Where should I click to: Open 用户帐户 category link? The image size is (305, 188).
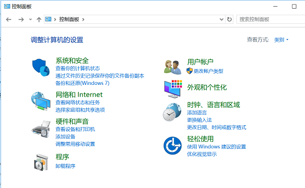pos(200,62)
